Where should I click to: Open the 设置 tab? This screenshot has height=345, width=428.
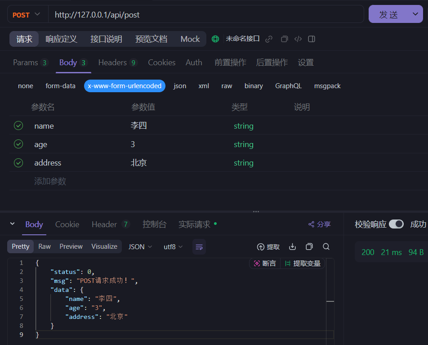click(306, 63)
